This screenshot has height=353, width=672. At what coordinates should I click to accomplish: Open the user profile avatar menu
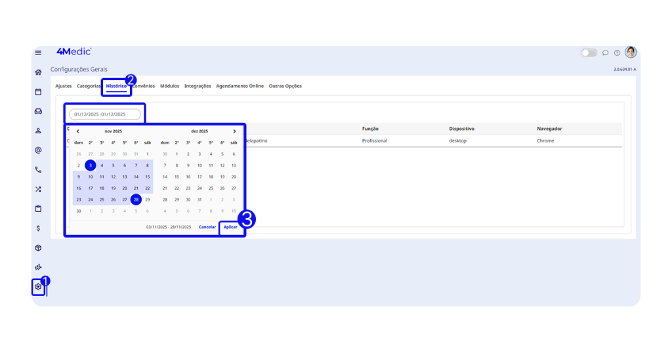click(631, 52)
